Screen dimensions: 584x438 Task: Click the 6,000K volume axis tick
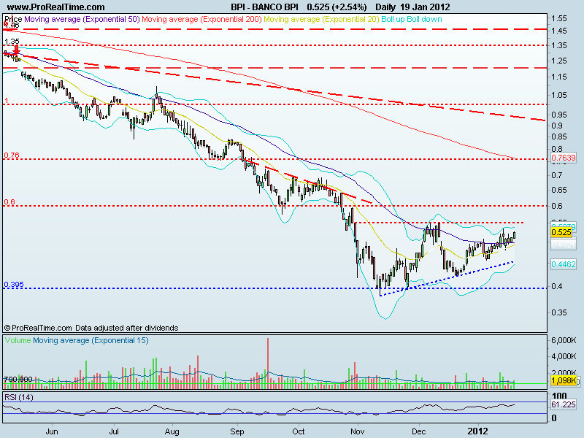(564, 340)
